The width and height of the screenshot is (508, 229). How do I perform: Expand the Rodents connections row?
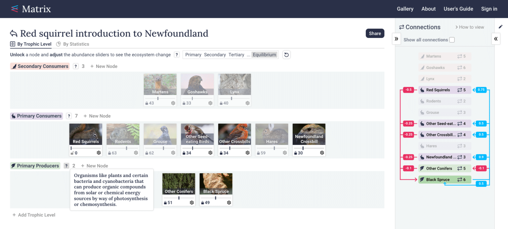point(445,101)
